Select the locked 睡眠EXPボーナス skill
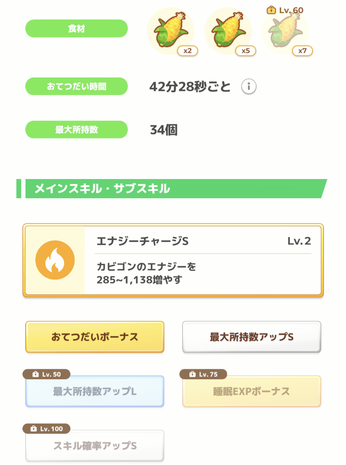Screen dimensions: 346x465 (252, 391)
